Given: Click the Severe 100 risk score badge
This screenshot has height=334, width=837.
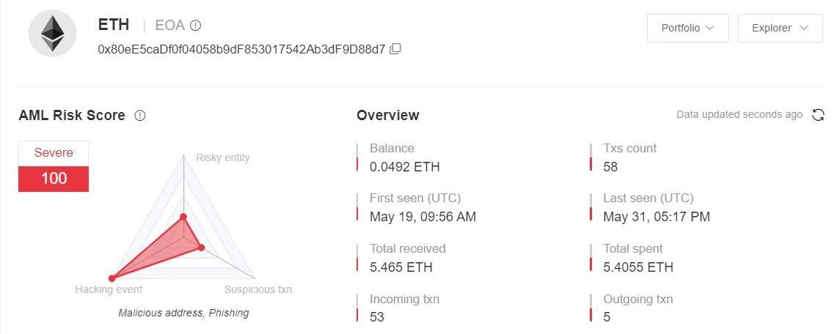Looking at the screenshot, I should tap(54, 166).
